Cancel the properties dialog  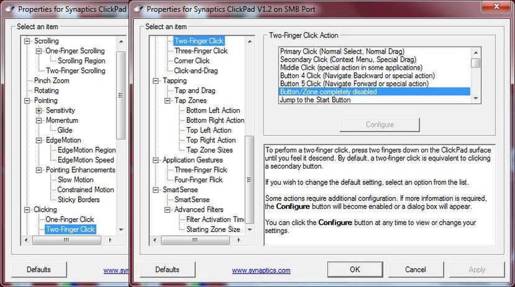tap(416, 270)
